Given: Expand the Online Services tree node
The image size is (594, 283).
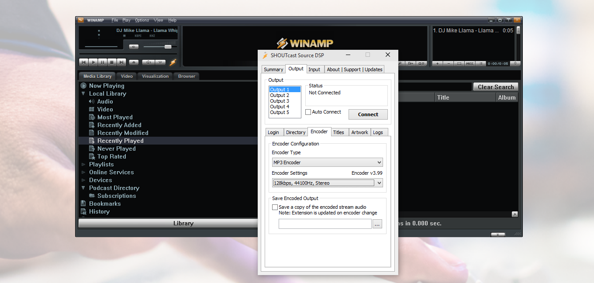Looking at the screenshot, I should point(83,172).
